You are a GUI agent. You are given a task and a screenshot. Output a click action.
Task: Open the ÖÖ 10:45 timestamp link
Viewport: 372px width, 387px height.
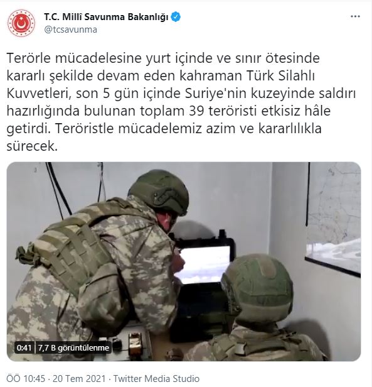click(x=26, y=379)
